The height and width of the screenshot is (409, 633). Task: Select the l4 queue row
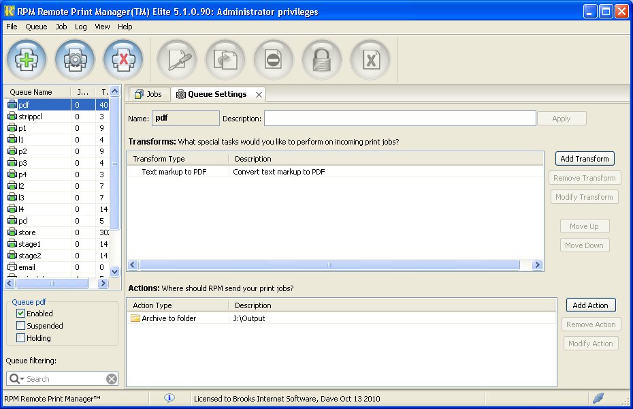[57, 209]
